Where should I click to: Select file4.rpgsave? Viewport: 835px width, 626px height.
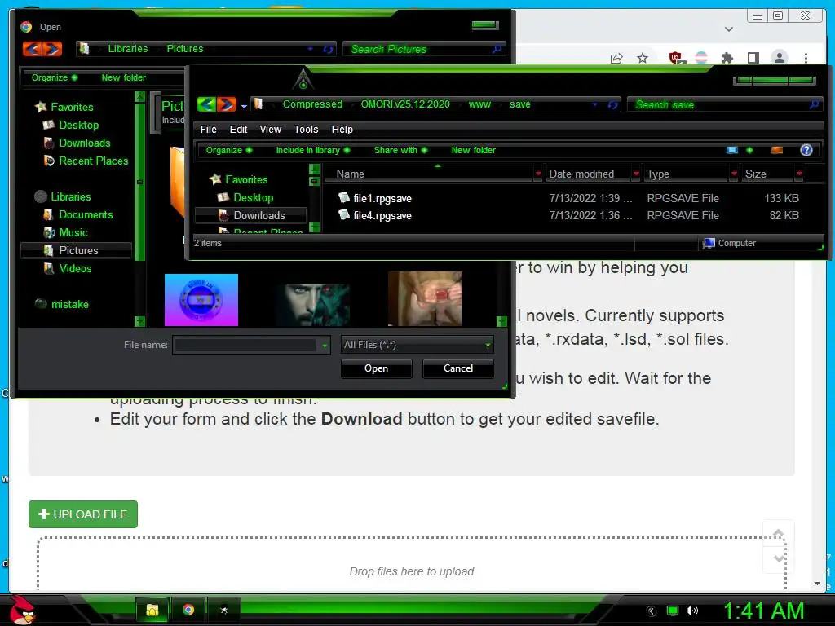(x=382, y=215)
